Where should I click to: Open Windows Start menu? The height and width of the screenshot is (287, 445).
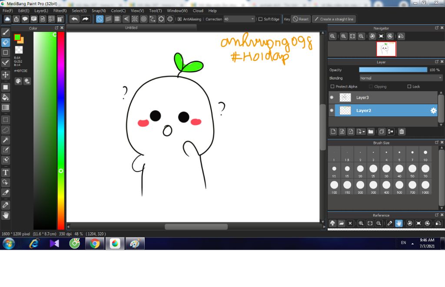point(9,244)
